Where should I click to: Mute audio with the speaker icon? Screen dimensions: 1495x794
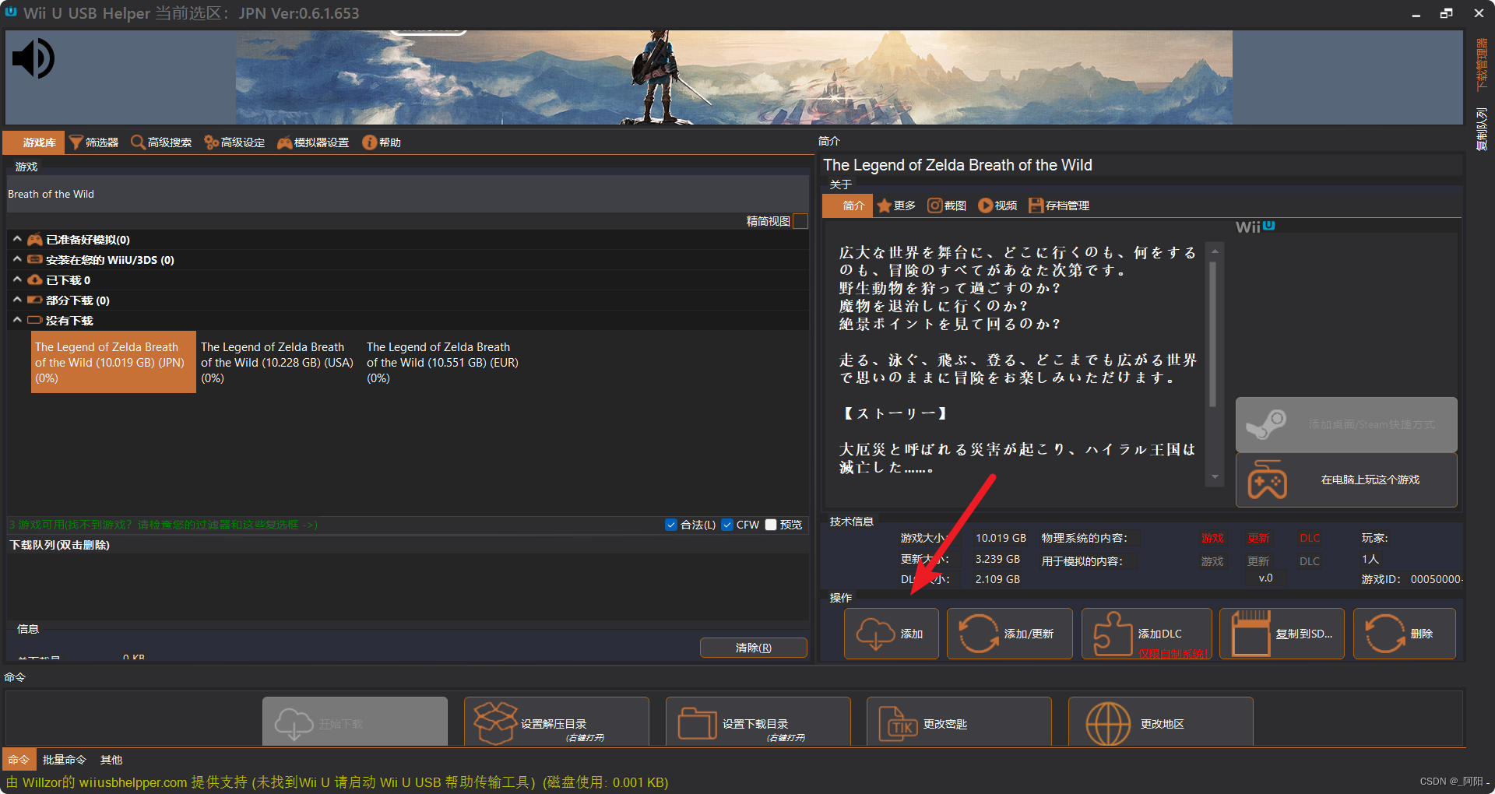pos(33,59)
